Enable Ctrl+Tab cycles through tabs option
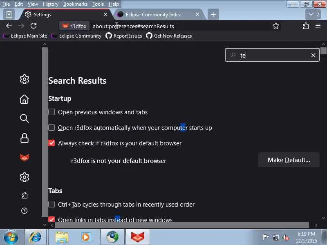Viewport: 327px width, 245px height. (x=52, y=205)
